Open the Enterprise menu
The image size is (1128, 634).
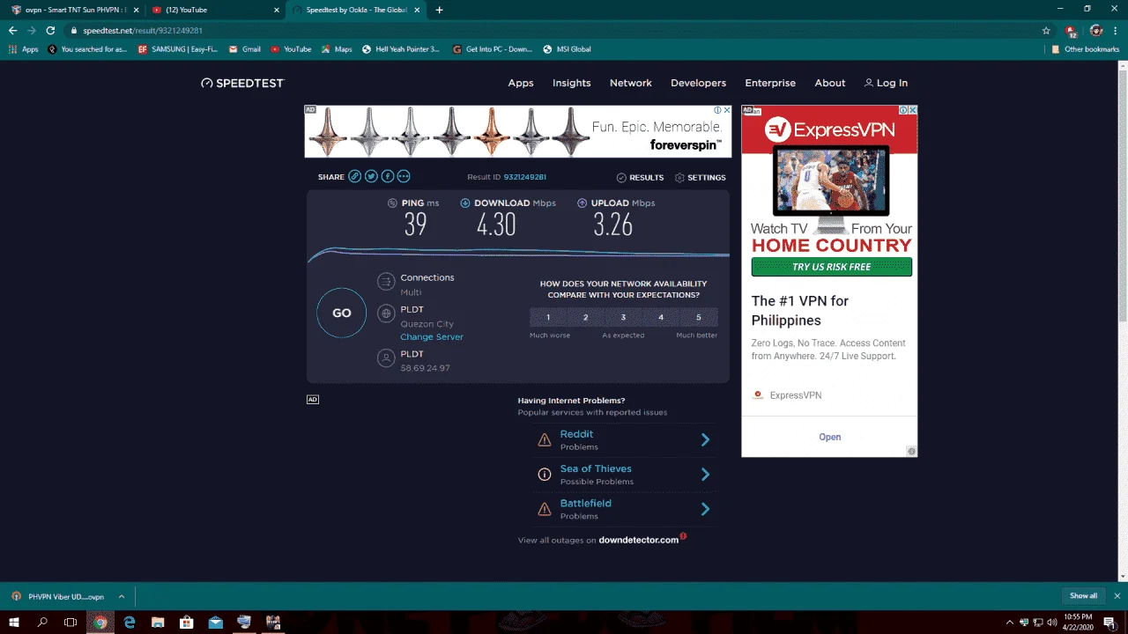pos(770,83)
